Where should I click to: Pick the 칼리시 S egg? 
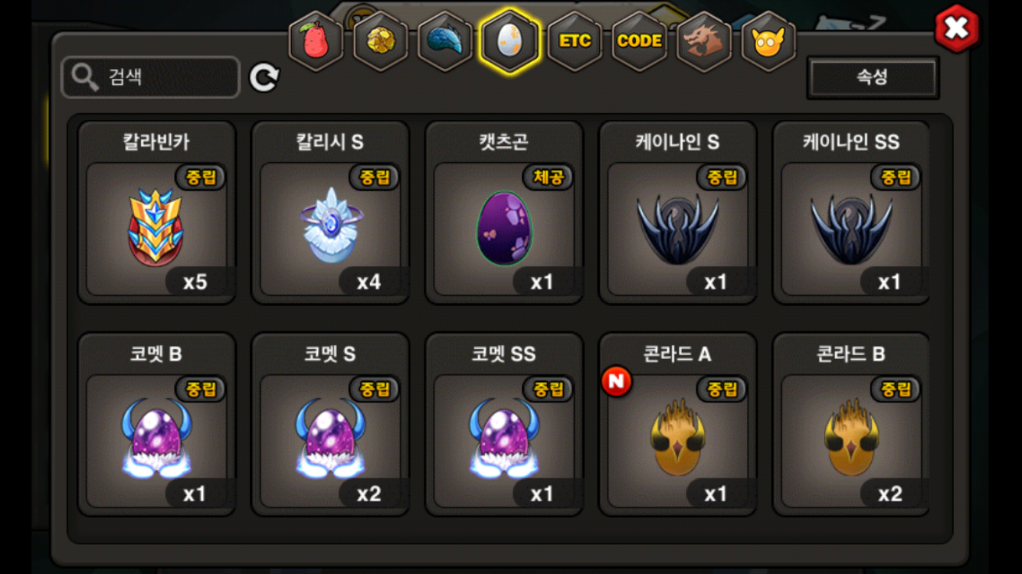pos(330,212)
